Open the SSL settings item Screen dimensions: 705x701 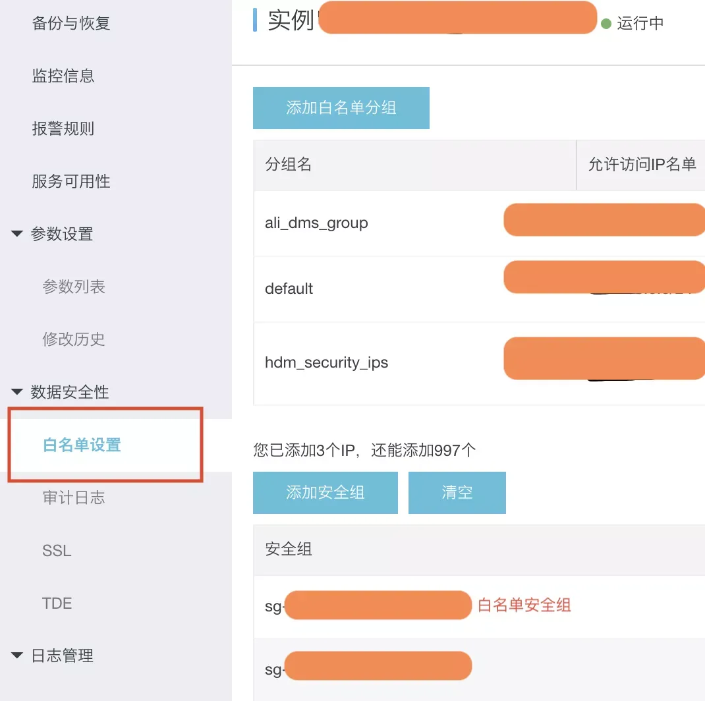(x=57, y=550)
